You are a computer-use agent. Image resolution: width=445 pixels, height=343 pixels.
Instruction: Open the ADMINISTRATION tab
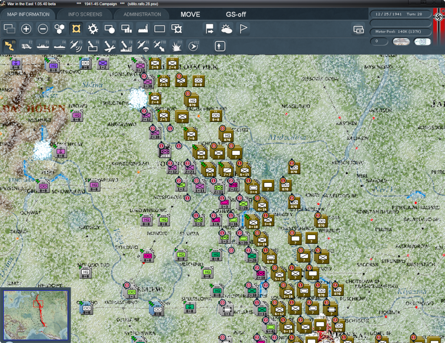coord(142,14)
